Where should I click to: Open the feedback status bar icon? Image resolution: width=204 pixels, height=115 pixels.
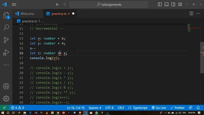[x=191, y=108]
